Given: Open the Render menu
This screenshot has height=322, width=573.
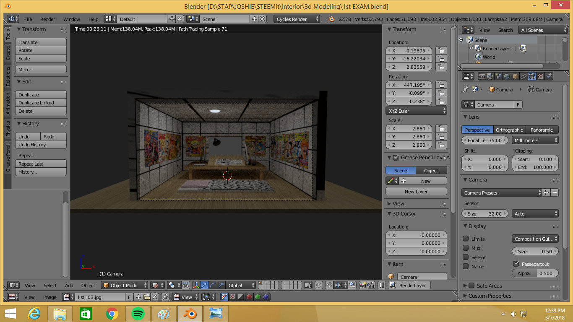Looking at the screenshot, I should point(48,19).
